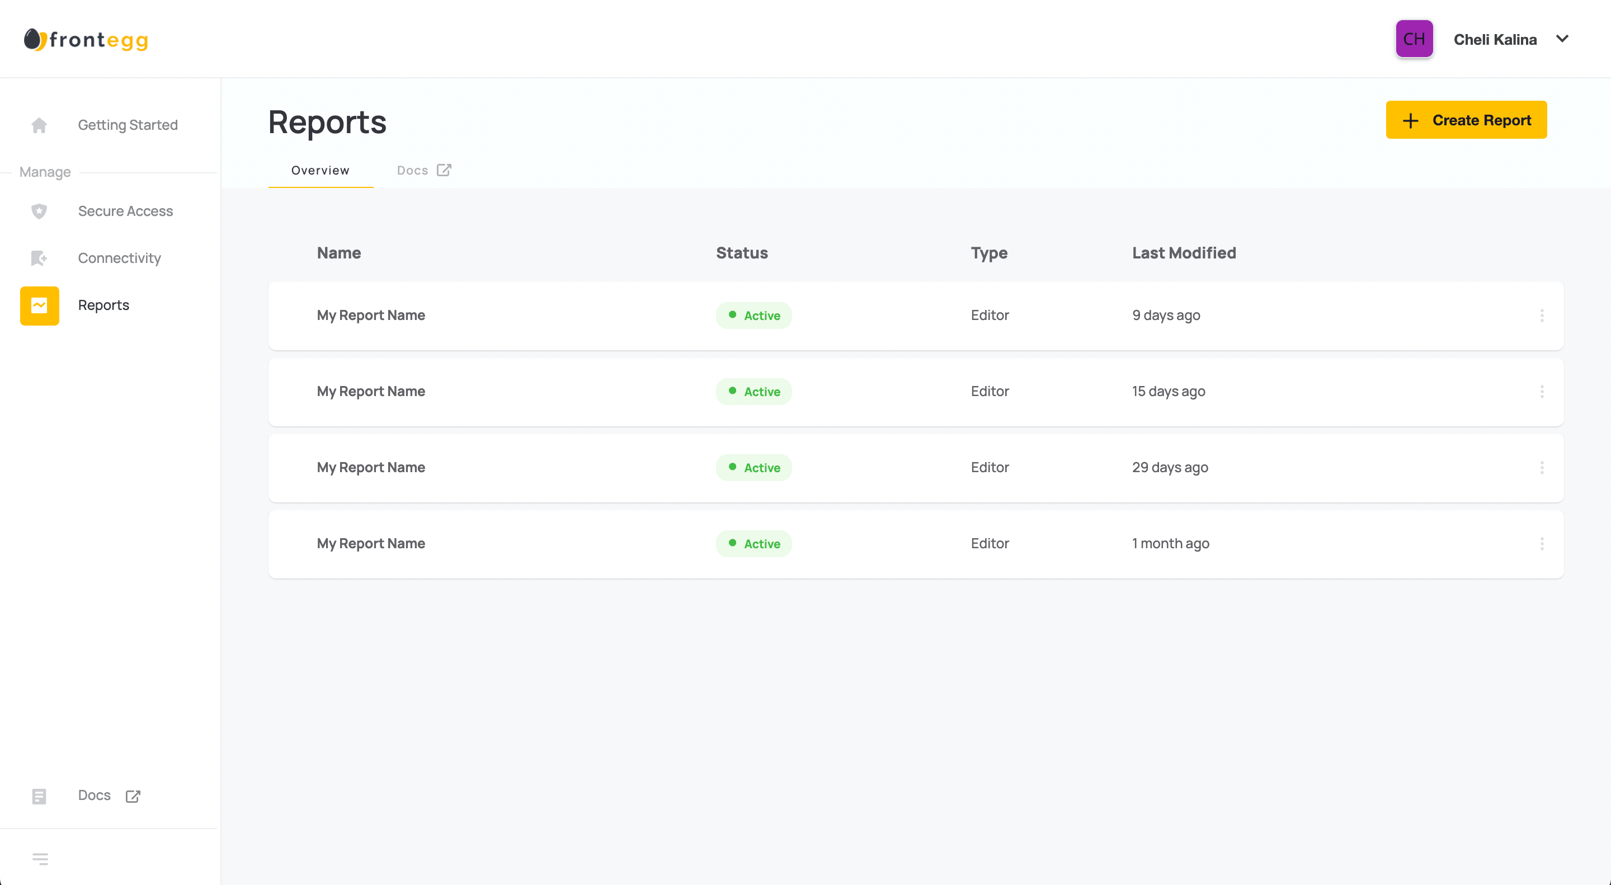Open kebab menu for 29 days ago report

(x=1542, y=468)
